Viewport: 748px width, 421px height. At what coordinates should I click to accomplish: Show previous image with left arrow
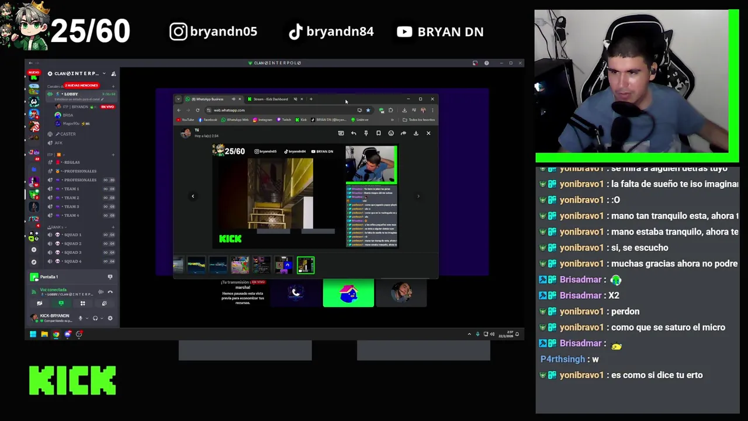[193, 196]
